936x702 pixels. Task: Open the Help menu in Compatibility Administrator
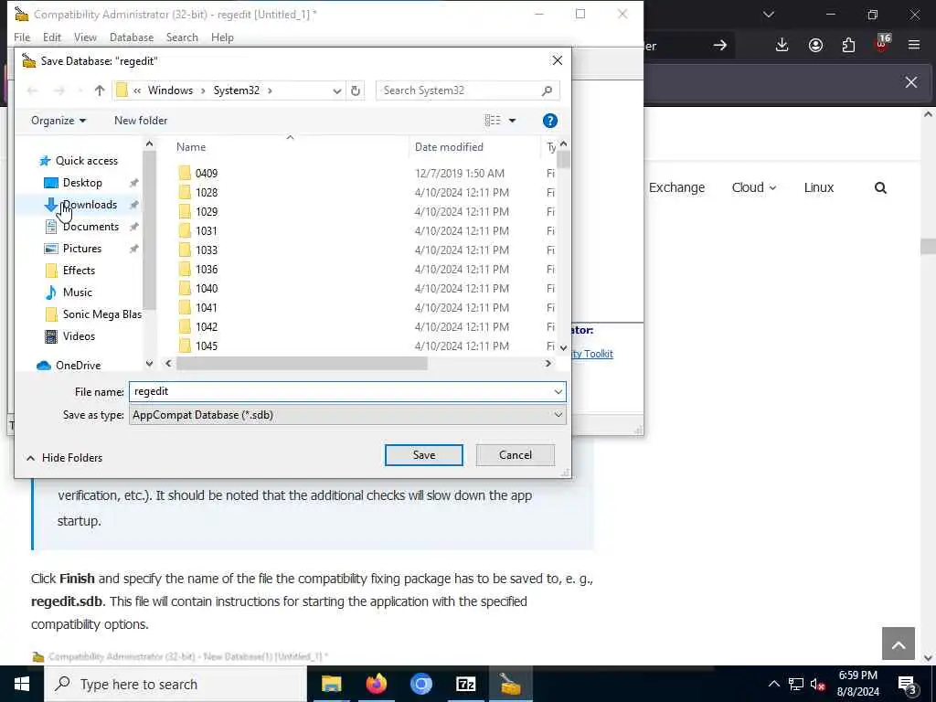(x=222, y=37)
